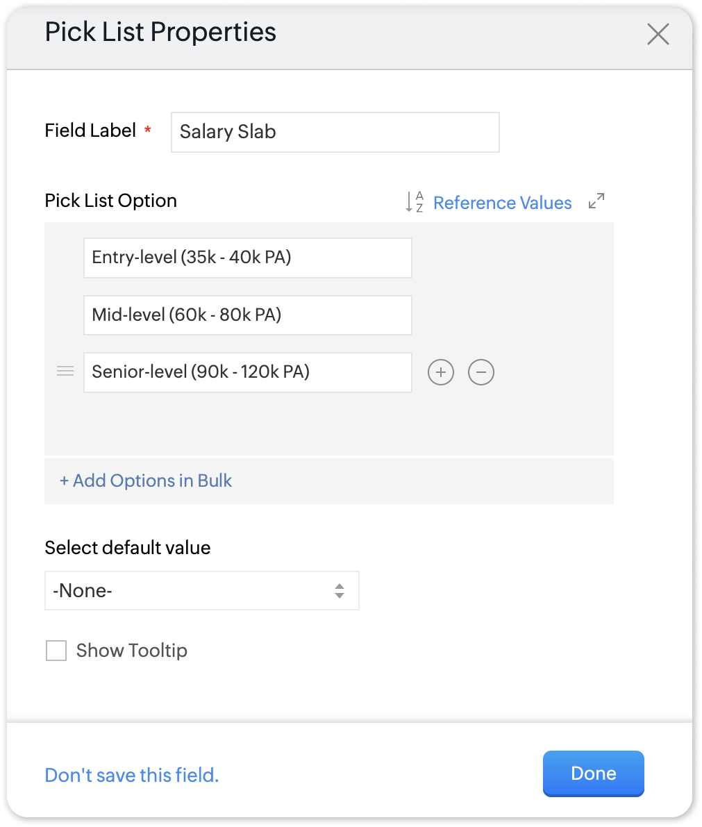The height and width of the screenshot is (827, 702).
Task: Enable the Show Tooltip checkbox
Action: point(56,651)
